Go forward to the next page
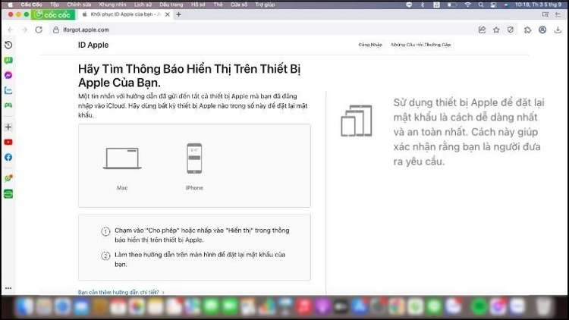 click(x=24, y=30)
